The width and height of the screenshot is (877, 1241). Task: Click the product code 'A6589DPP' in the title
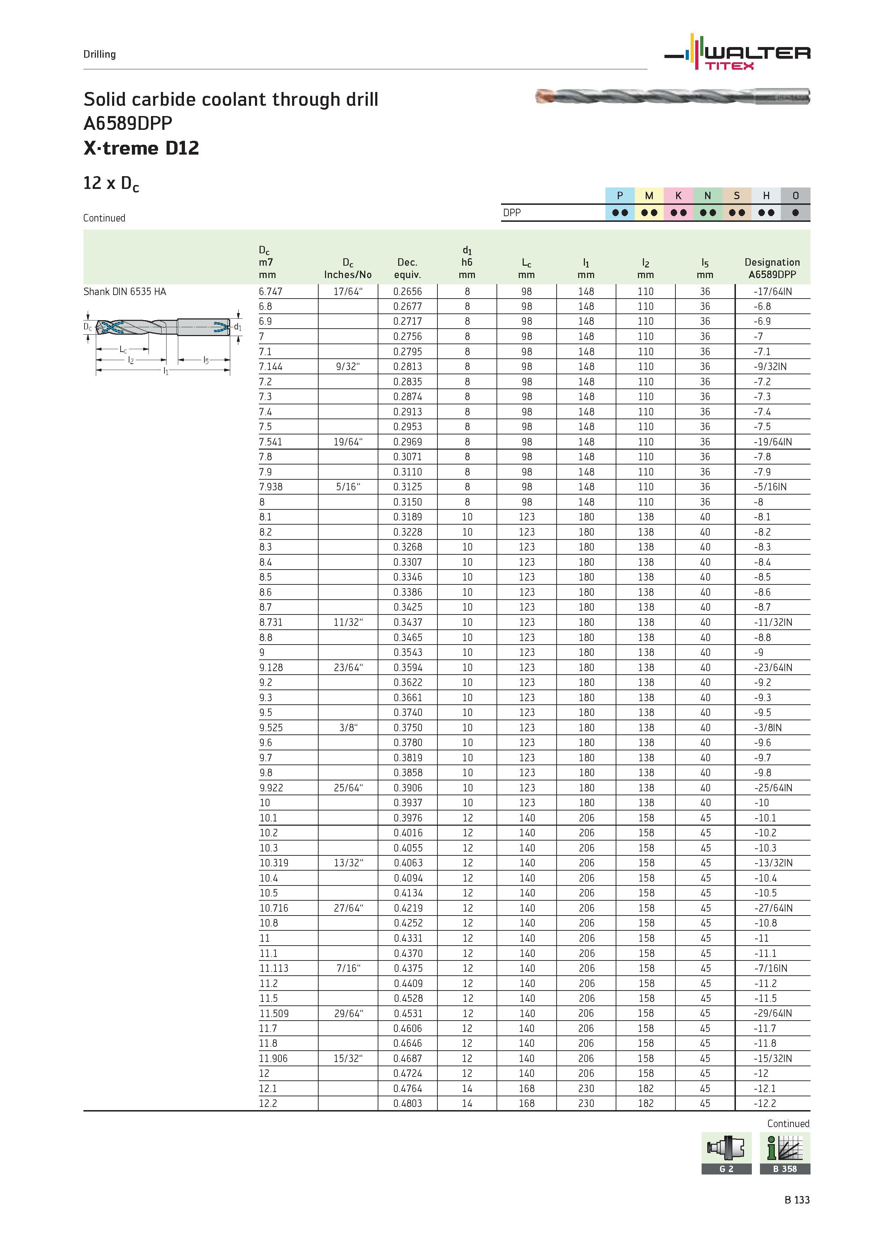pos(128,124)
